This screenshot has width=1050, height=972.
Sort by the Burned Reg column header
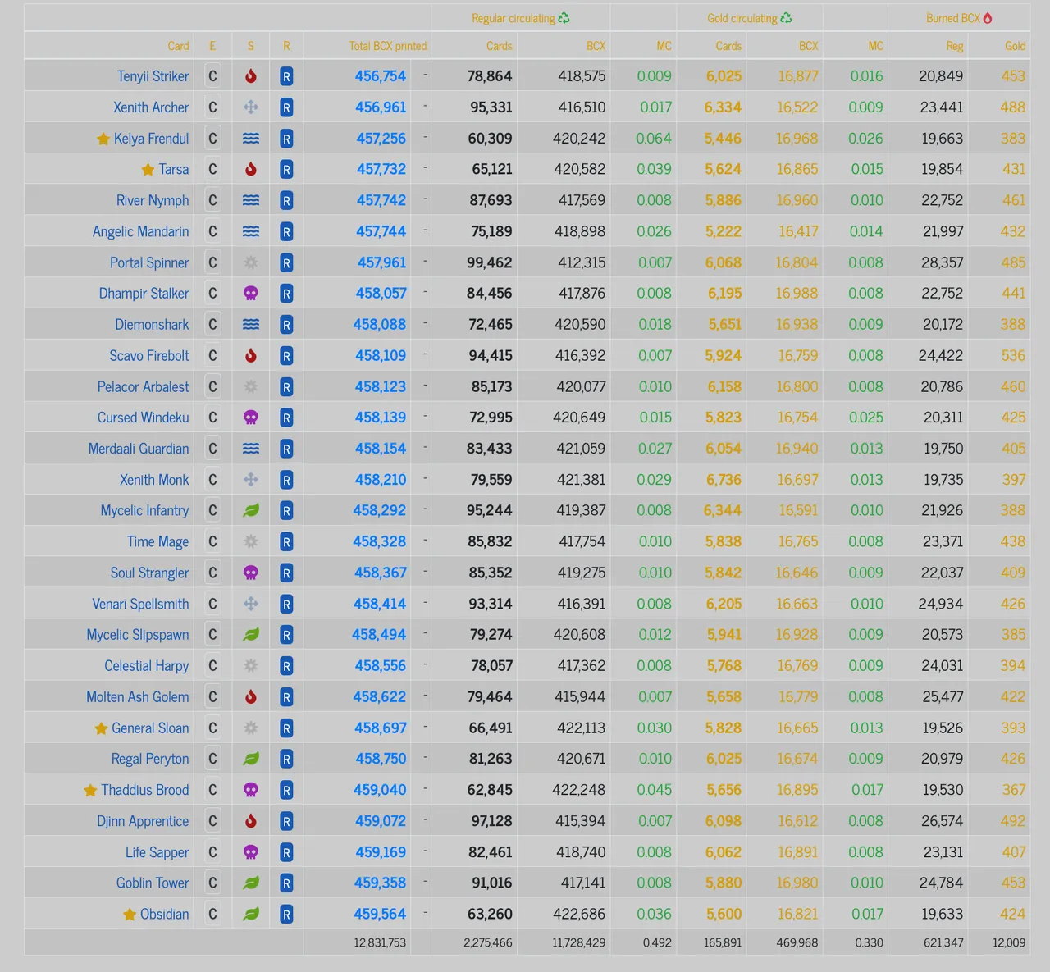click(x=954, y=46)
